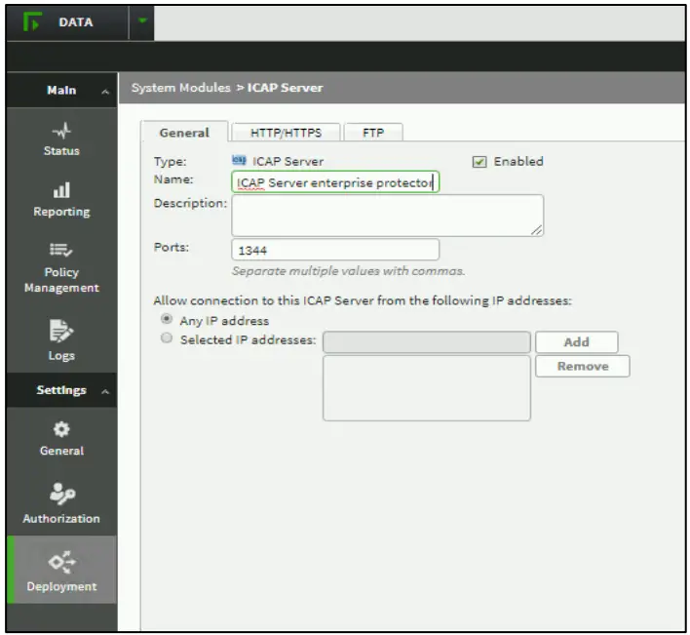Click the Remove IP address button

click(583, 367)
